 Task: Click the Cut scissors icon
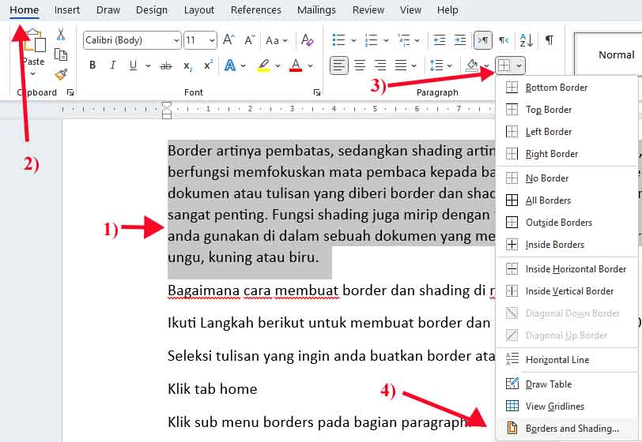click(x=61, y=35)
